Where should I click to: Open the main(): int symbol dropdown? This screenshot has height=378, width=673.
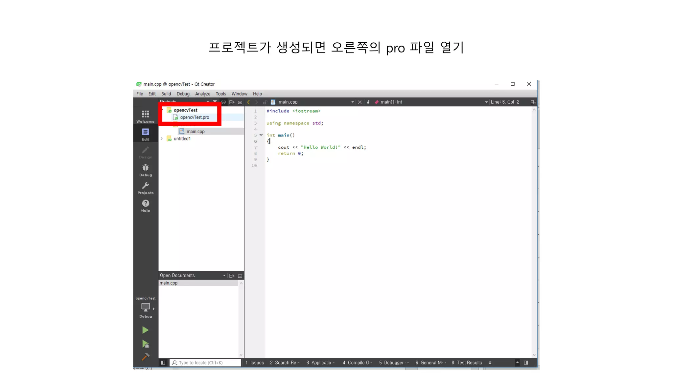486,102
